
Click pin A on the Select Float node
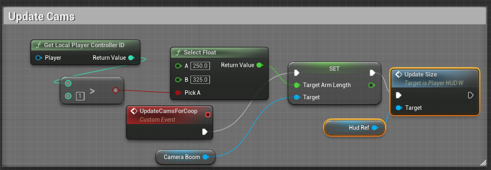178,66
